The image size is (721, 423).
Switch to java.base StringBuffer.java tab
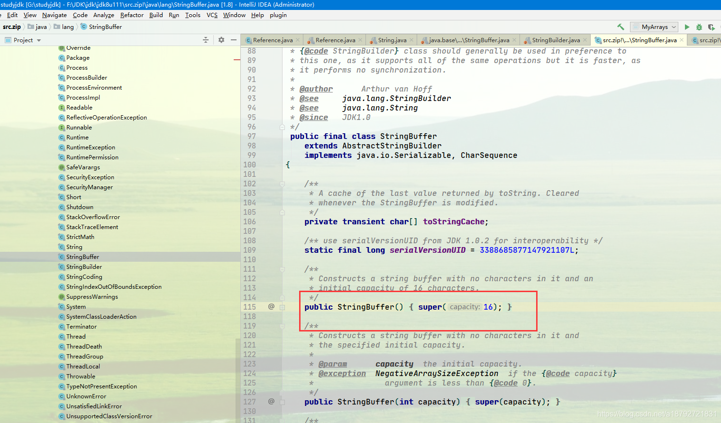468,40
